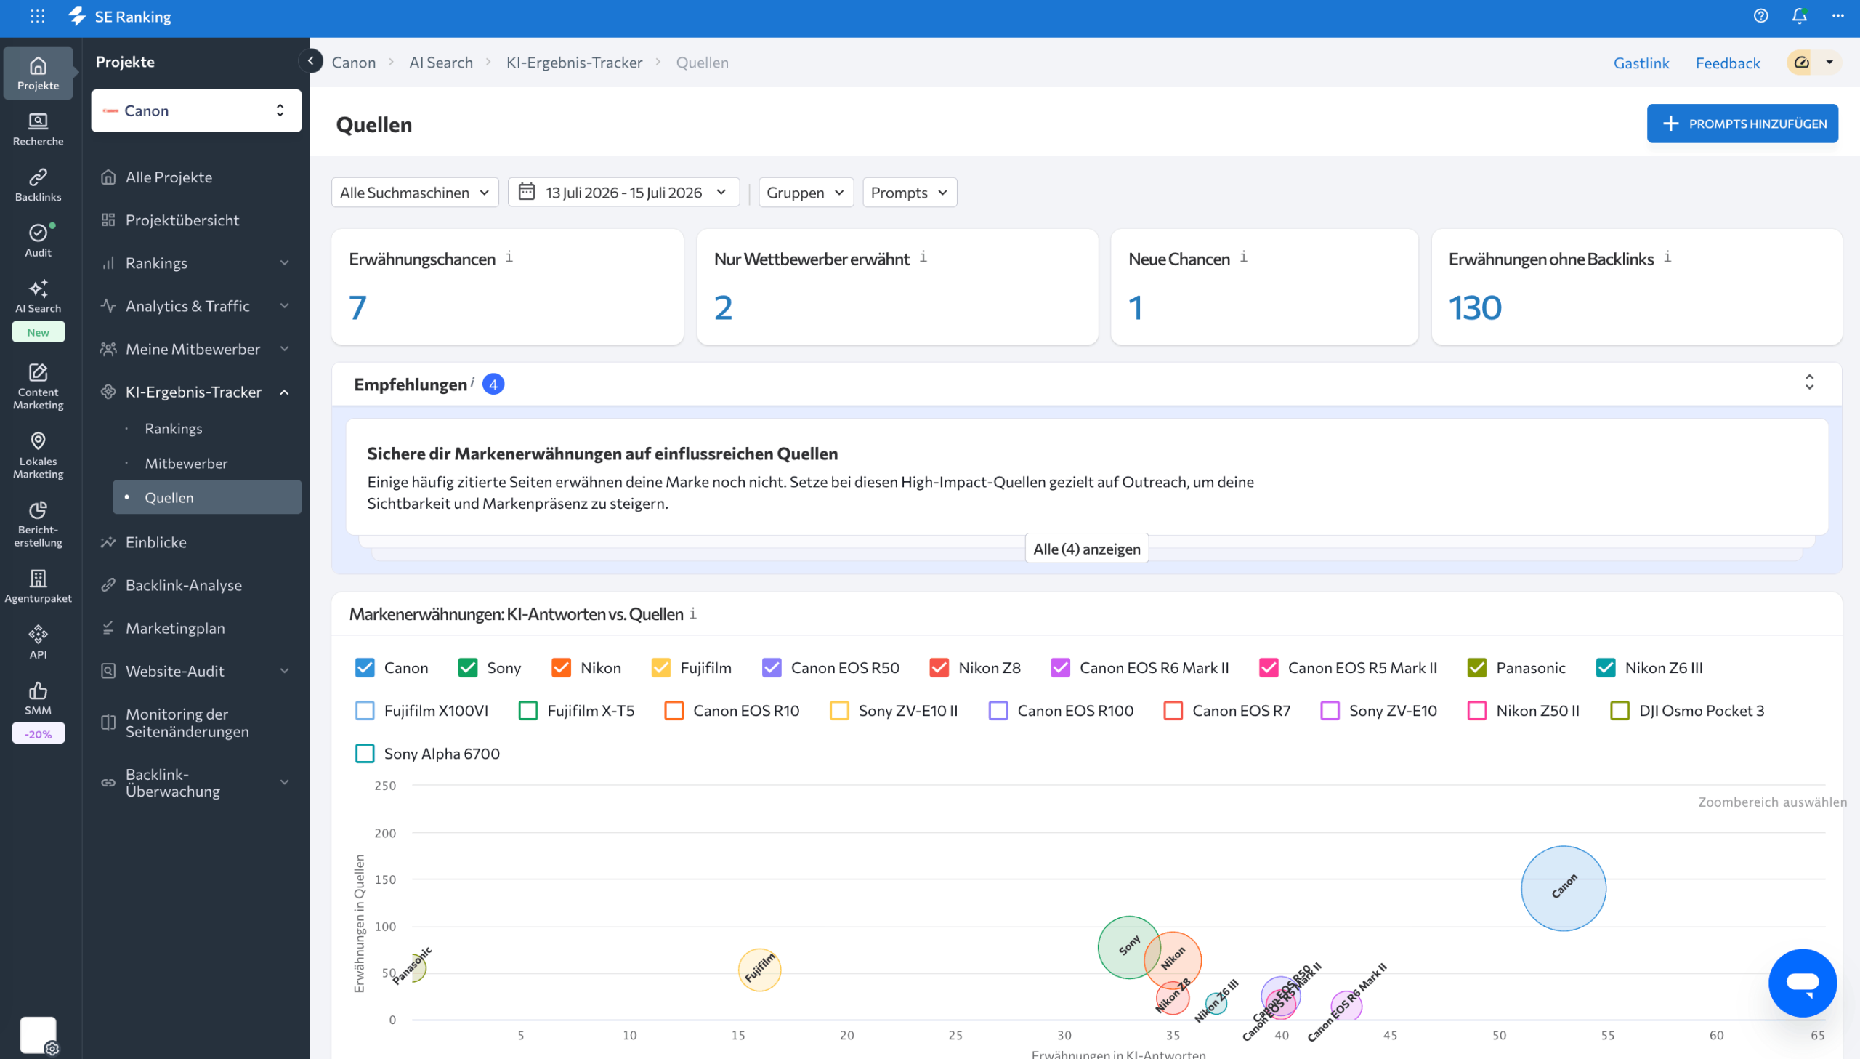Open Agenturpaket in the icon sidebar
The height and width of the screenshot is (1059, 1860).
click(38, 587)
